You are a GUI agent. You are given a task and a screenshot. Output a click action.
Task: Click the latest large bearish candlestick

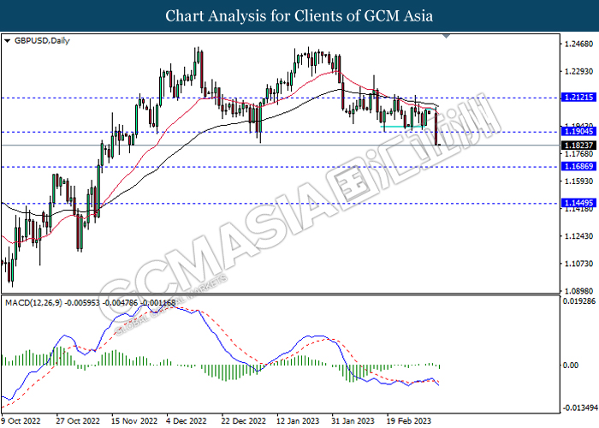coord(436,128)
